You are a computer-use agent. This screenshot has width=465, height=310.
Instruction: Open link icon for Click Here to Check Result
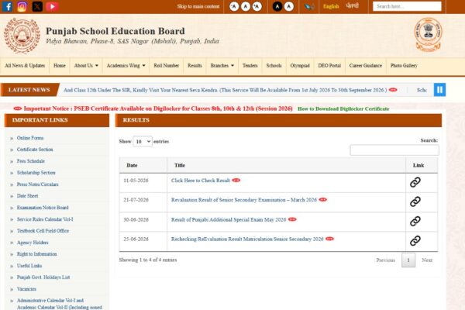point(415,182)
